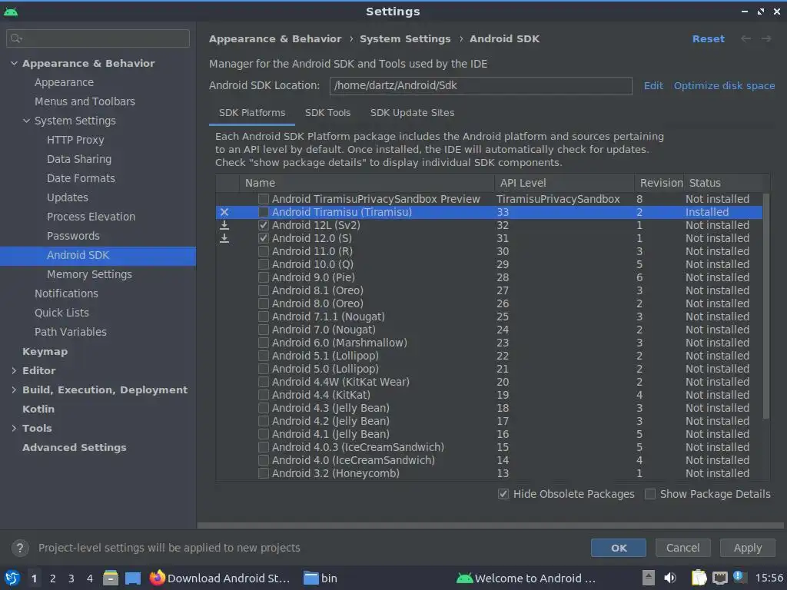
Task: Click the search magnifier icon in settings
Action: click(15, 38)
